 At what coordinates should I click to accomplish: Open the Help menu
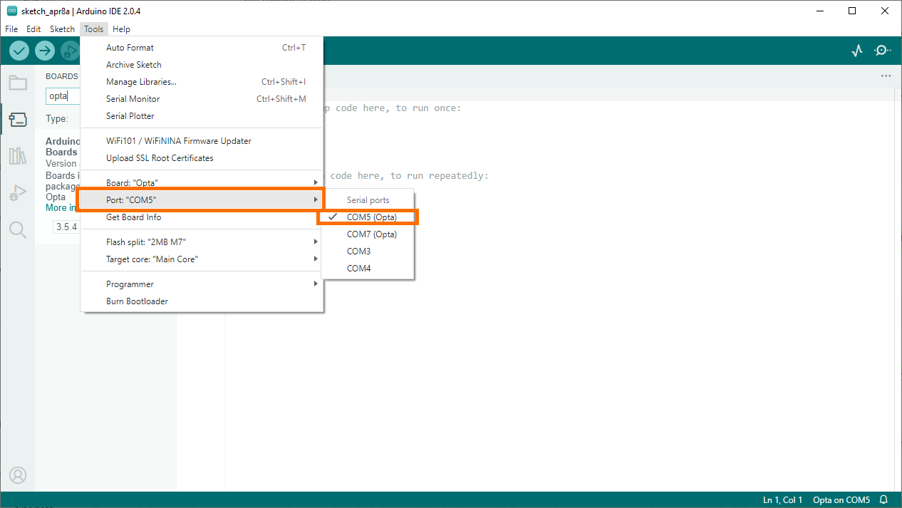tap(121, 29)
